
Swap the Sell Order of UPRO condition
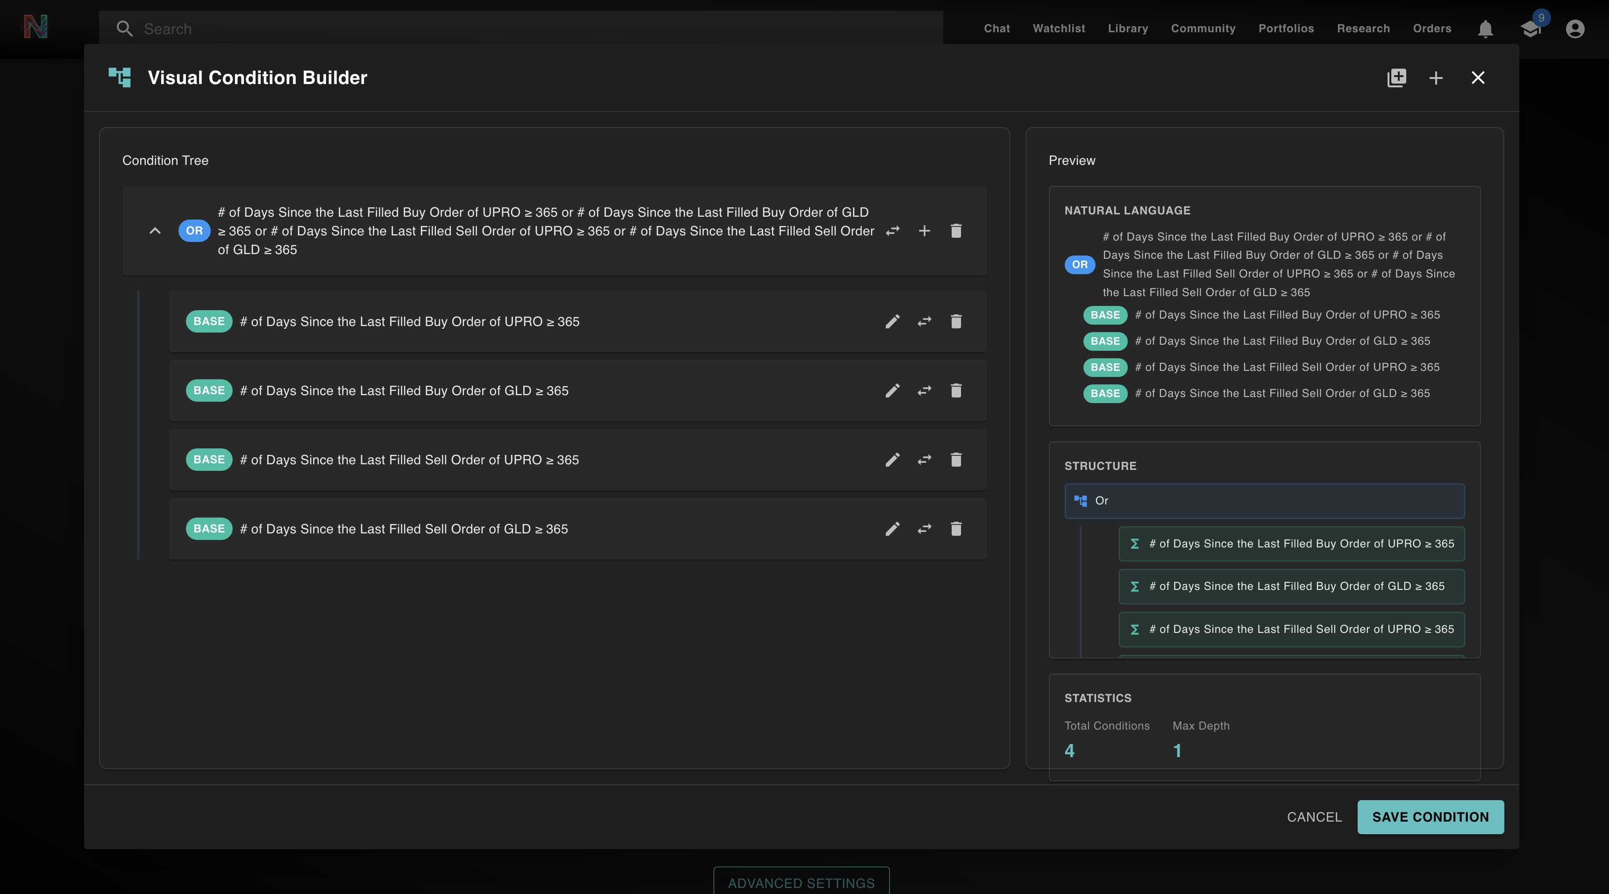click(925, 460)
